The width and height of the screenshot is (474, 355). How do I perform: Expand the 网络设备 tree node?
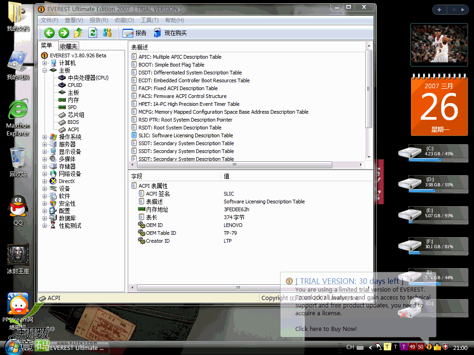pyautogui.click(x=44, y=174)
